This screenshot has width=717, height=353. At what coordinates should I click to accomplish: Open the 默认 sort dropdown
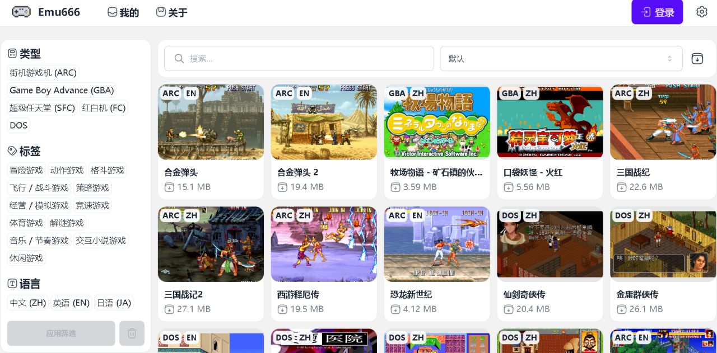pyautogui.click(x=561, y=59)
